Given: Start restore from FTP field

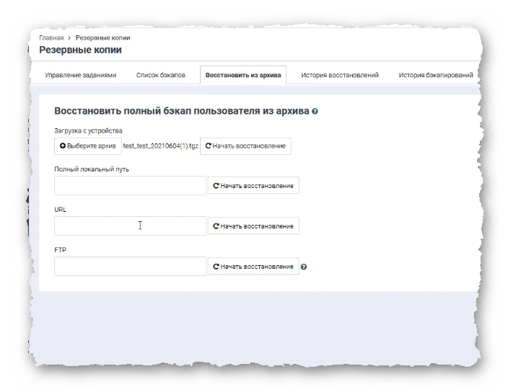Looking at the screenshot, I should pos(253,267).
